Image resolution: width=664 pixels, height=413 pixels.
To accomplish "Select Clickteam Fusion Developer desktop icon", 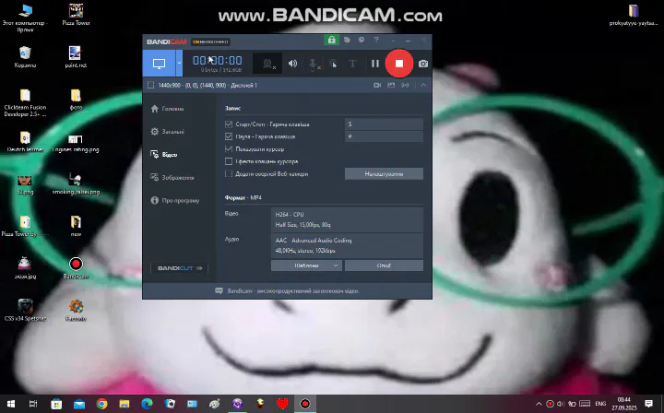I will [x=25, y=102].
